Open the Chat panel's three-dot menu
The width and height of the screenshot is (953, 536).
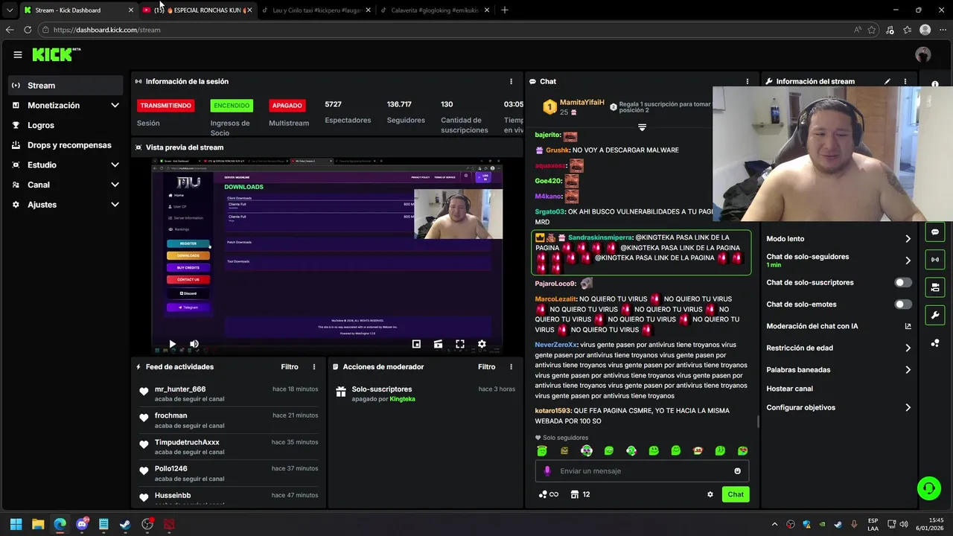[x=748, y=81]
